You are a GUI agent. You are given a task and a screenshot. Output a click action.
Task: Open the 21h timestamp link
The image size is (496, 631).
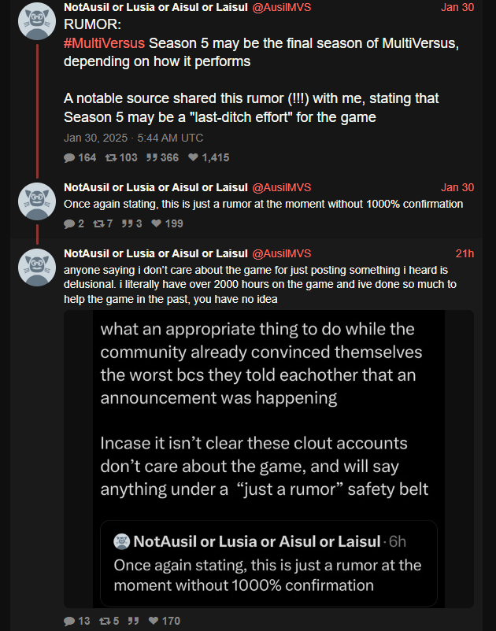pyautogui.click(x=465, y=253)
